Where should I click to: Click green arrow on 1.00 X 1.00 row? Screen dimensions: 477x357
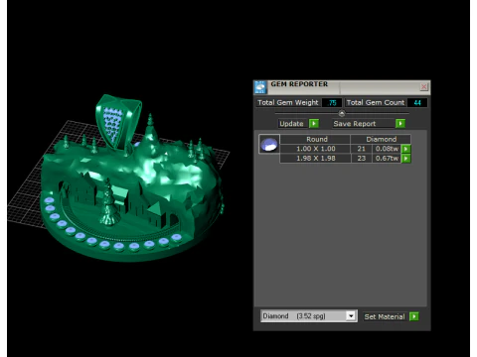tap(405, 149)
